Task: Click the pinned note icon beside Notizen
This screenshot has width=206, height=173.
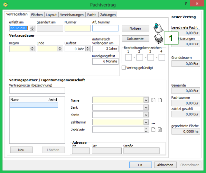Action: pyautogui.click(x=157, y=28)
